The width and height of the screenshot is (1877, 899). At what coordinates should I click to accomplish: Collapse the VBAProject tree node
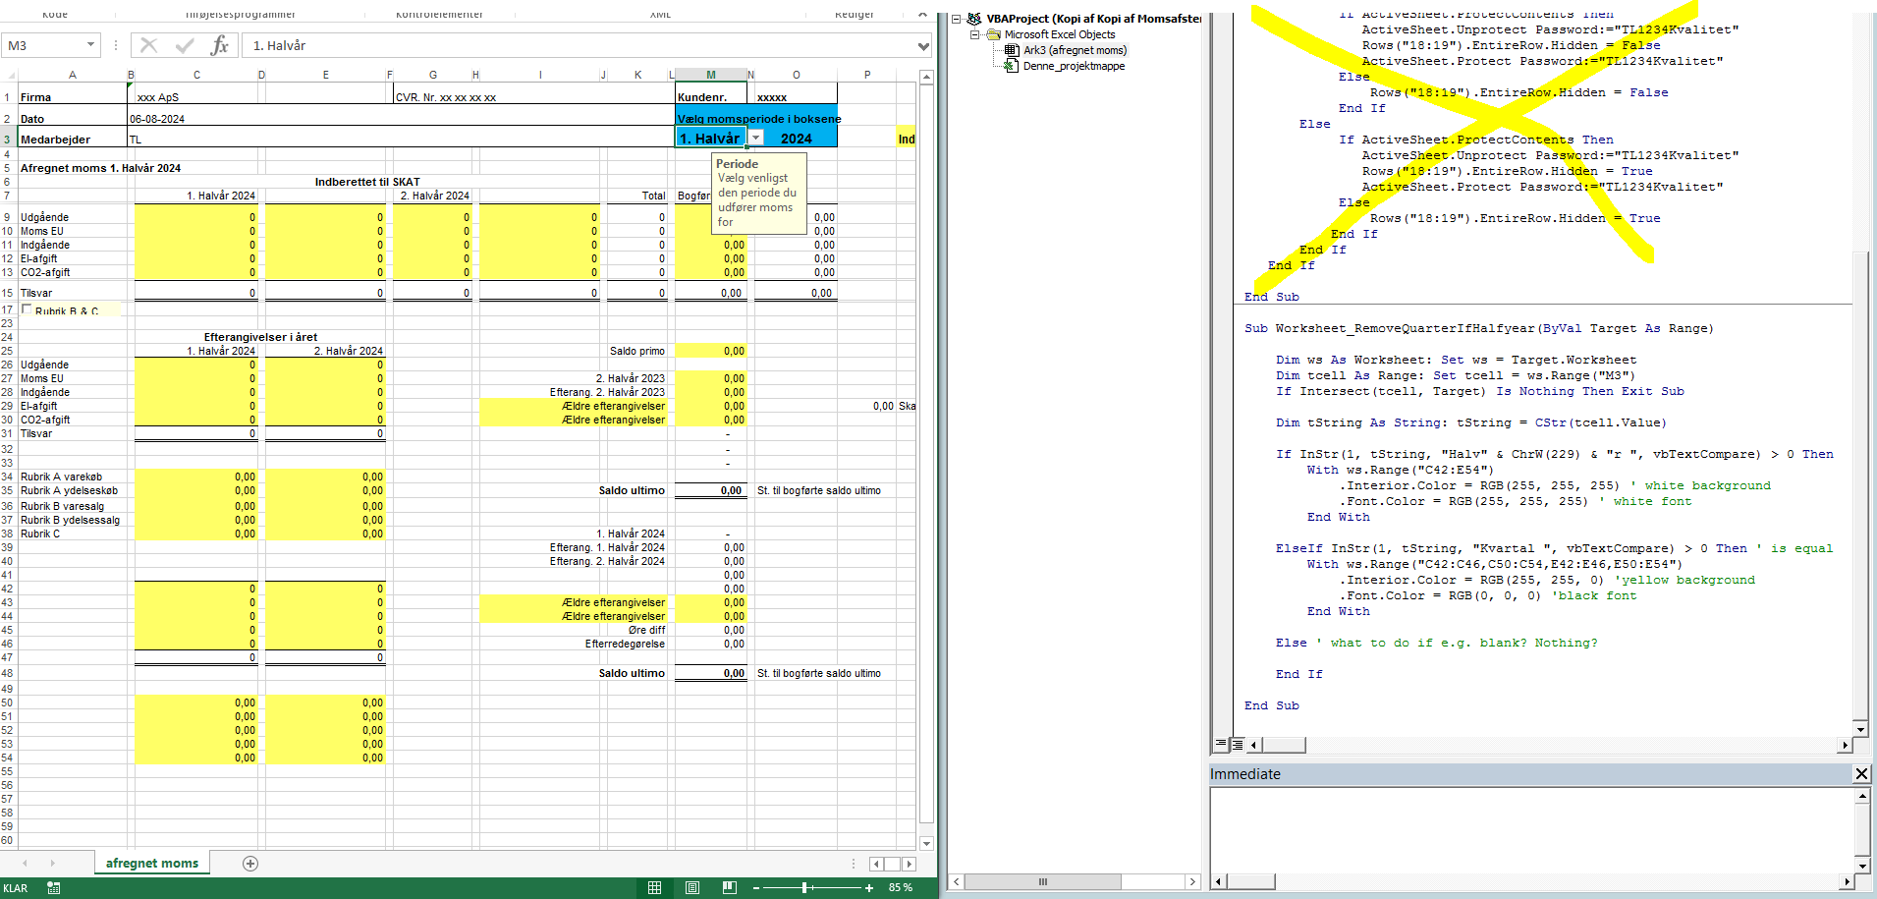pos(956,19)
